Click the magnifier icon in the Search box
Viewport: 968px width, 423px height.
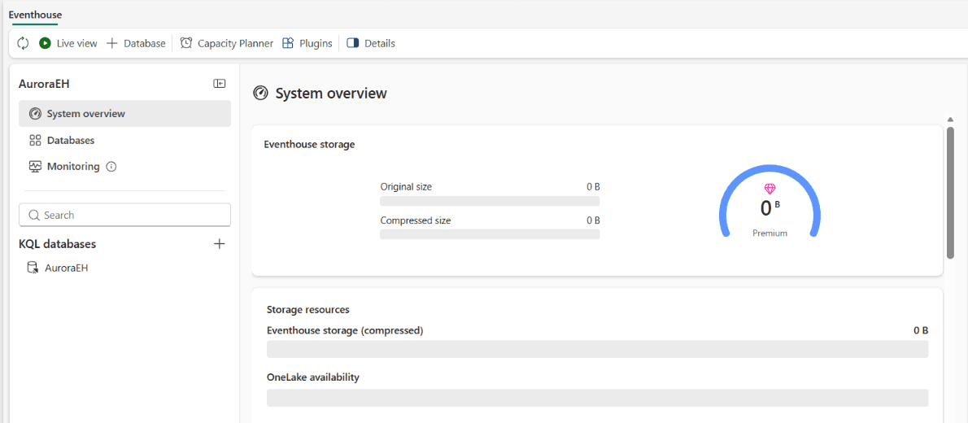click(x=34, y=216)
